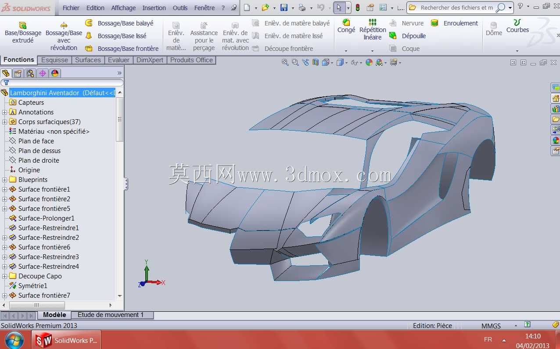Viewport: 560px width, 349px height.
Task: Switch to DimXpertManager crosshair tab
Action: pyautogui.click(x=43, y=73)
